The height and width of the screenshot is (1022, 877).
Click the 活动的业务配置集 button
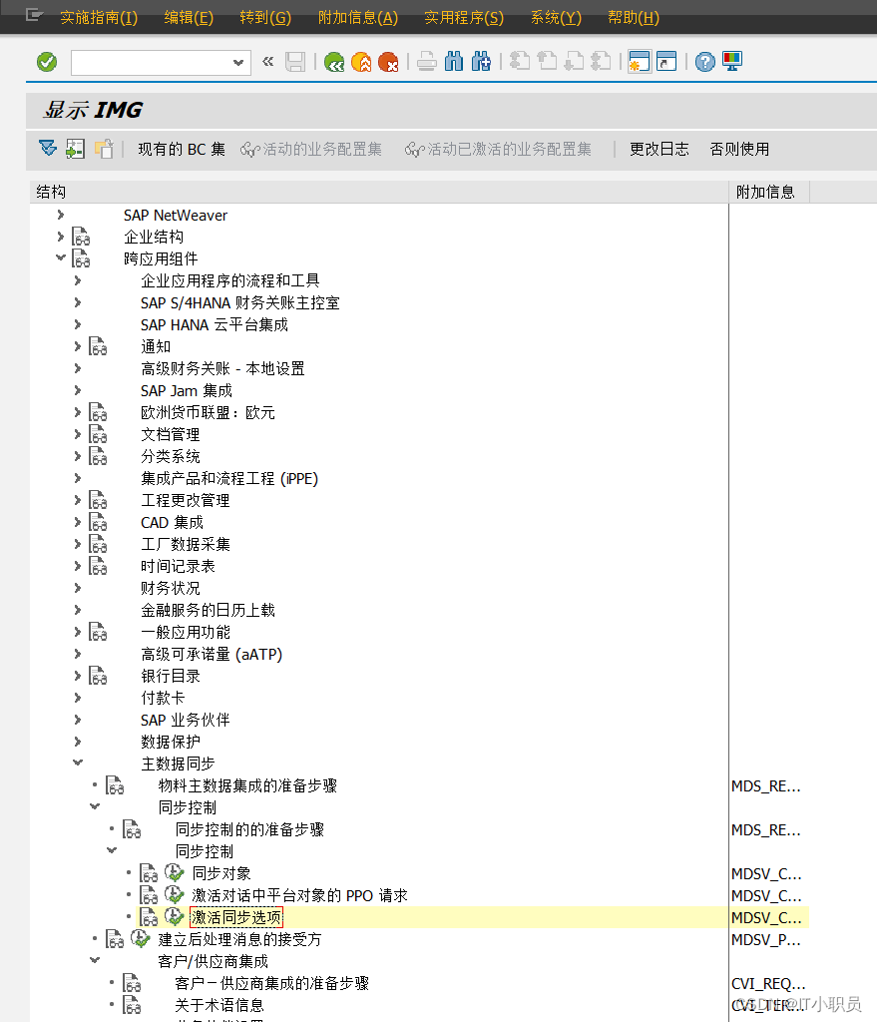[311, 150]
